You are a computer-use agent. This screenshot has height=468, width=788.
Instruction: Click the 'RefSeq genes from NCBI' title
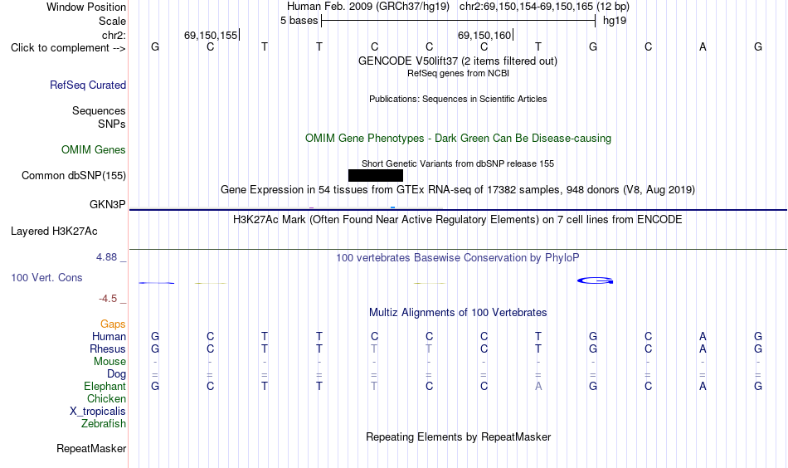[458, 73]
